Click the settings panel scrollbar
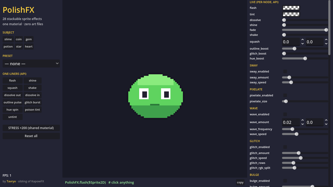The height and width of the screenshot is (187, 333). pos(329,27)
